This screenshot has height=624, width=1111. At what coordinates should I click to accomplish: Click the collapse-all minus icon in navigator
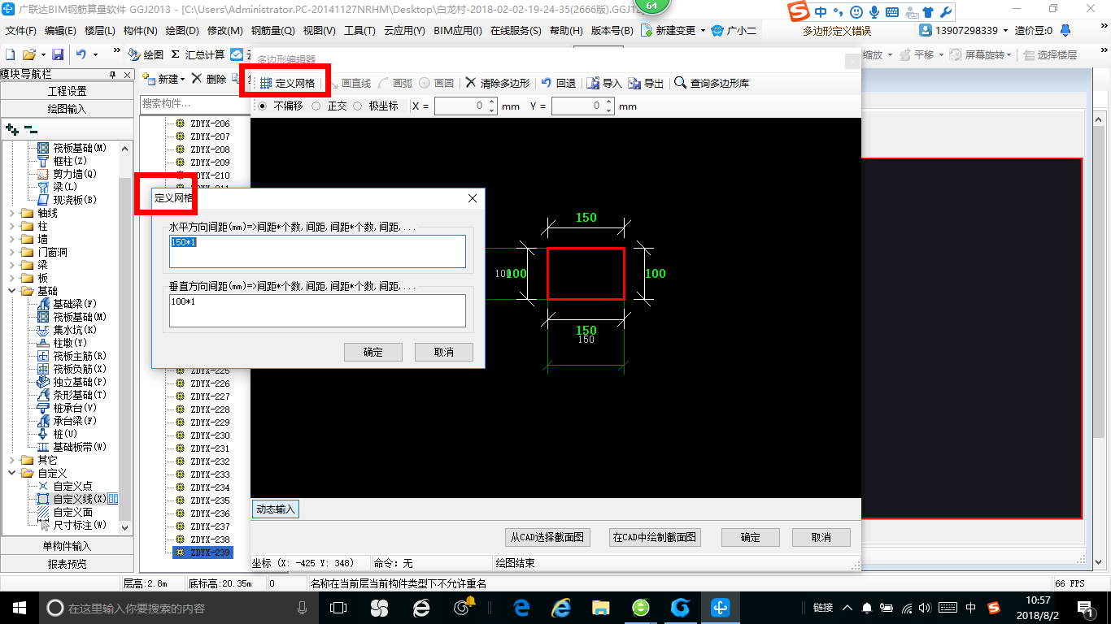30,129
